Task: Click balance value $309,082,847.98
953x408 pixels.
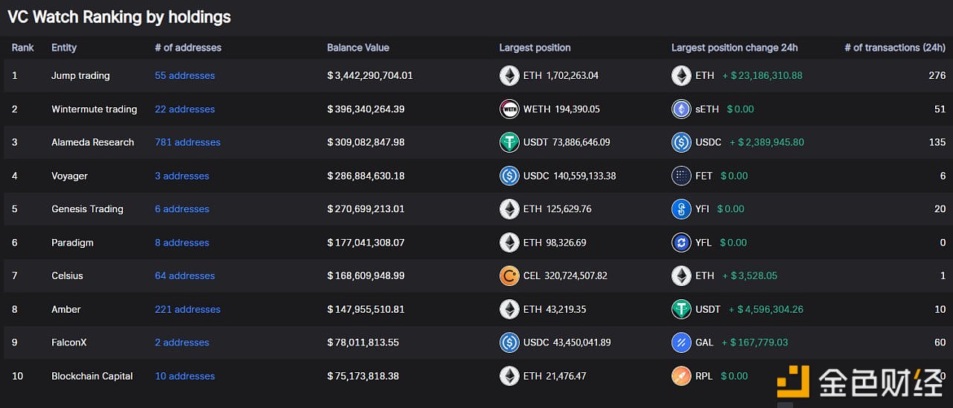Action: pyautogui.click(x=366, y=142)
